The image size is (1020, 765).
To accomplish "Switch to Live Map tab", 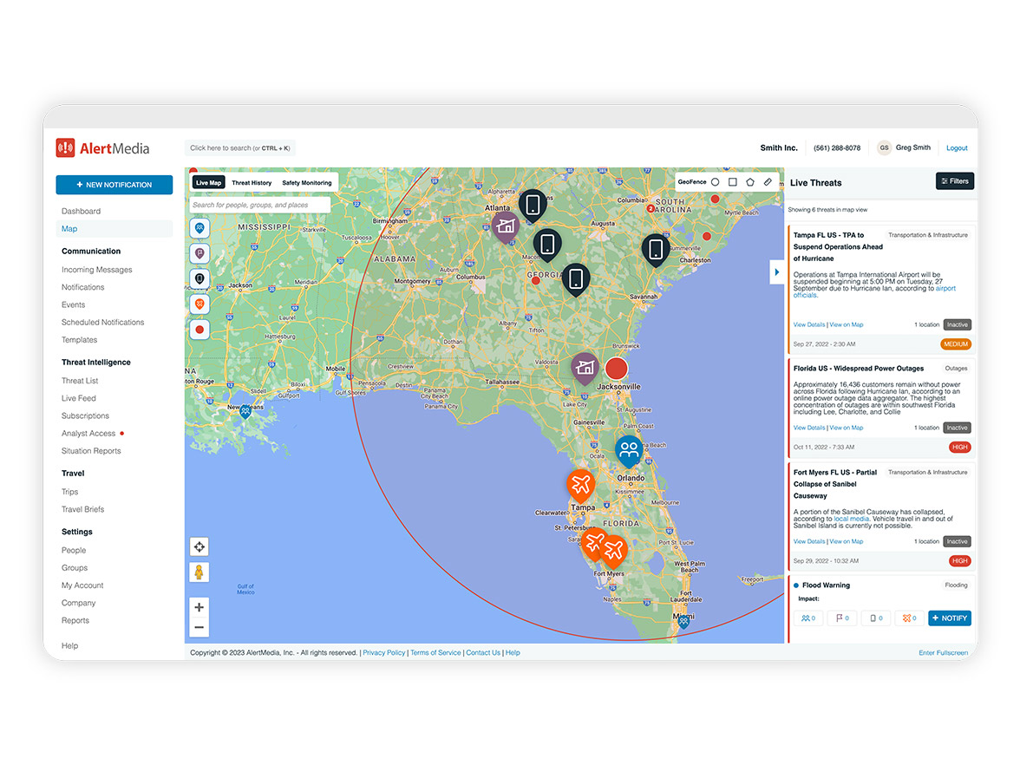I will tap(209, 183).
